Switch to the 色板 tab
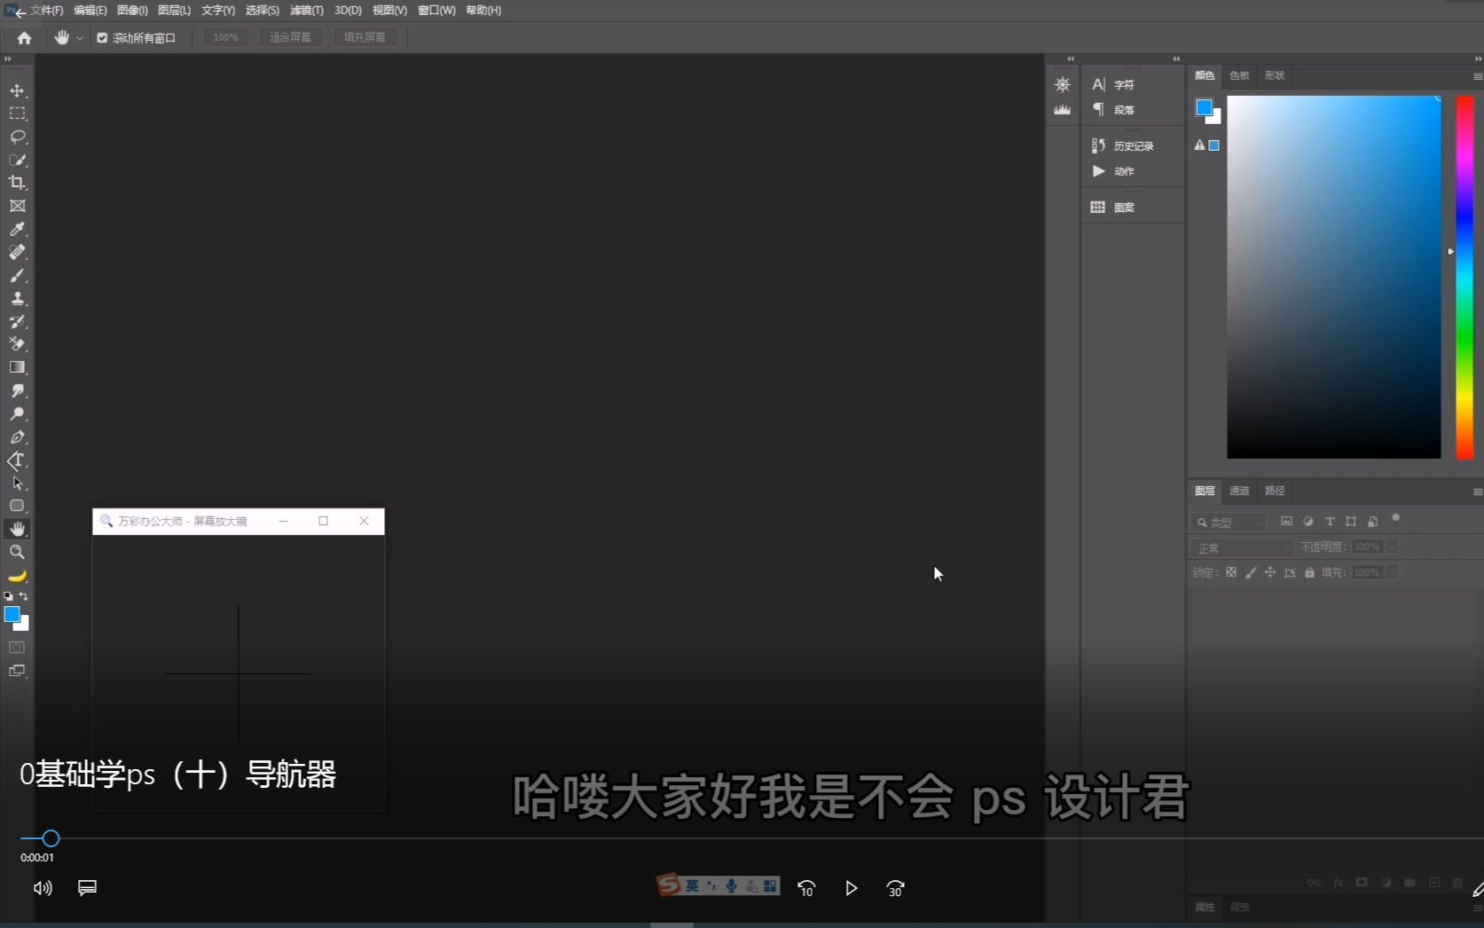1484x928 pixels. point(1239,75)
